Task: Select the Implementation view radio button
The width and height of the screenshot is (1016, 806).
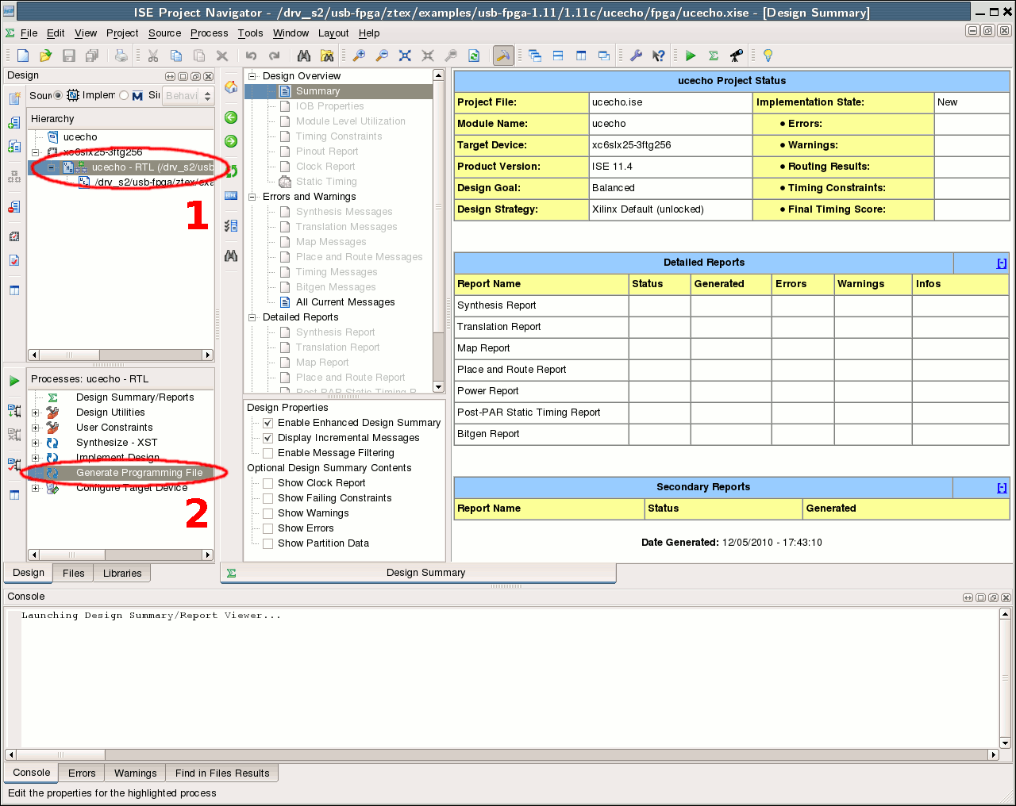Action: tap(58, 95)
